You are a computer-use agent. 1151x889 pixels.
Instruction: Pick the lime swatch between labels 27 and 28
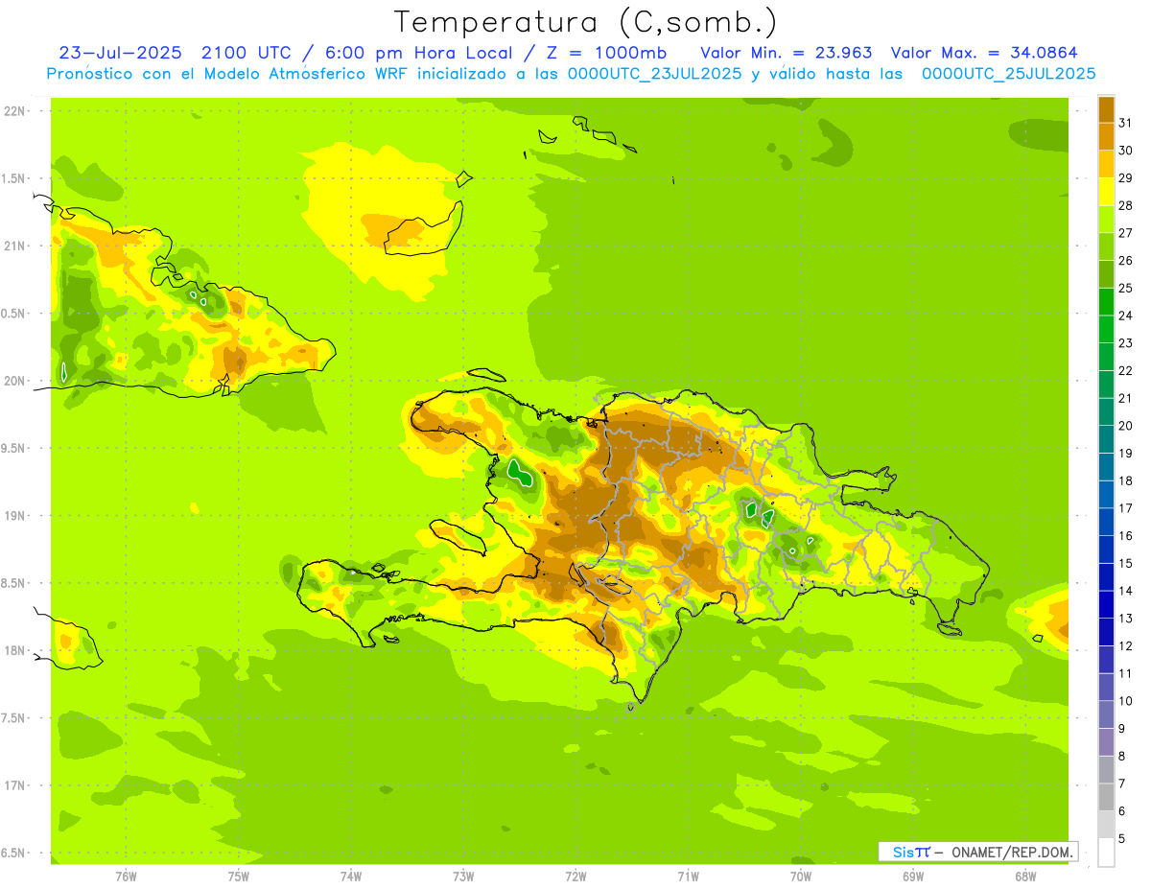click(x=1107, y=220)
